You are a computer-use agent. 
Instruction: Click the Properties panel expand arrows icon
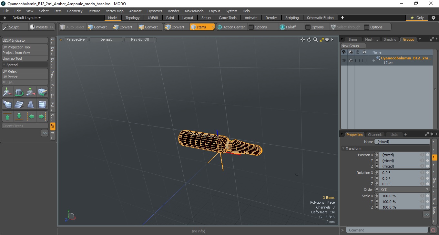point(426,134)
